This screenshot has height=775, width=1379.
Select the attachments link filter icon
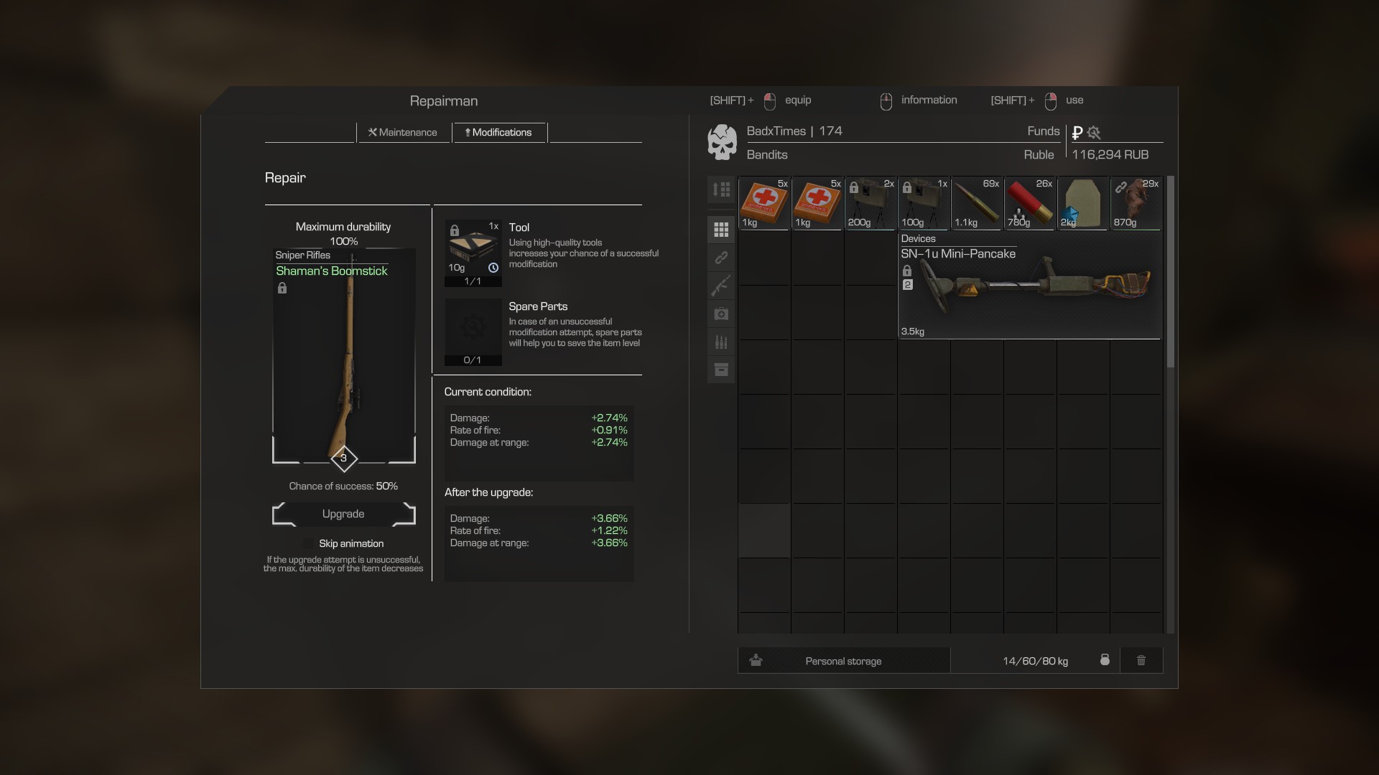point(721,258)
